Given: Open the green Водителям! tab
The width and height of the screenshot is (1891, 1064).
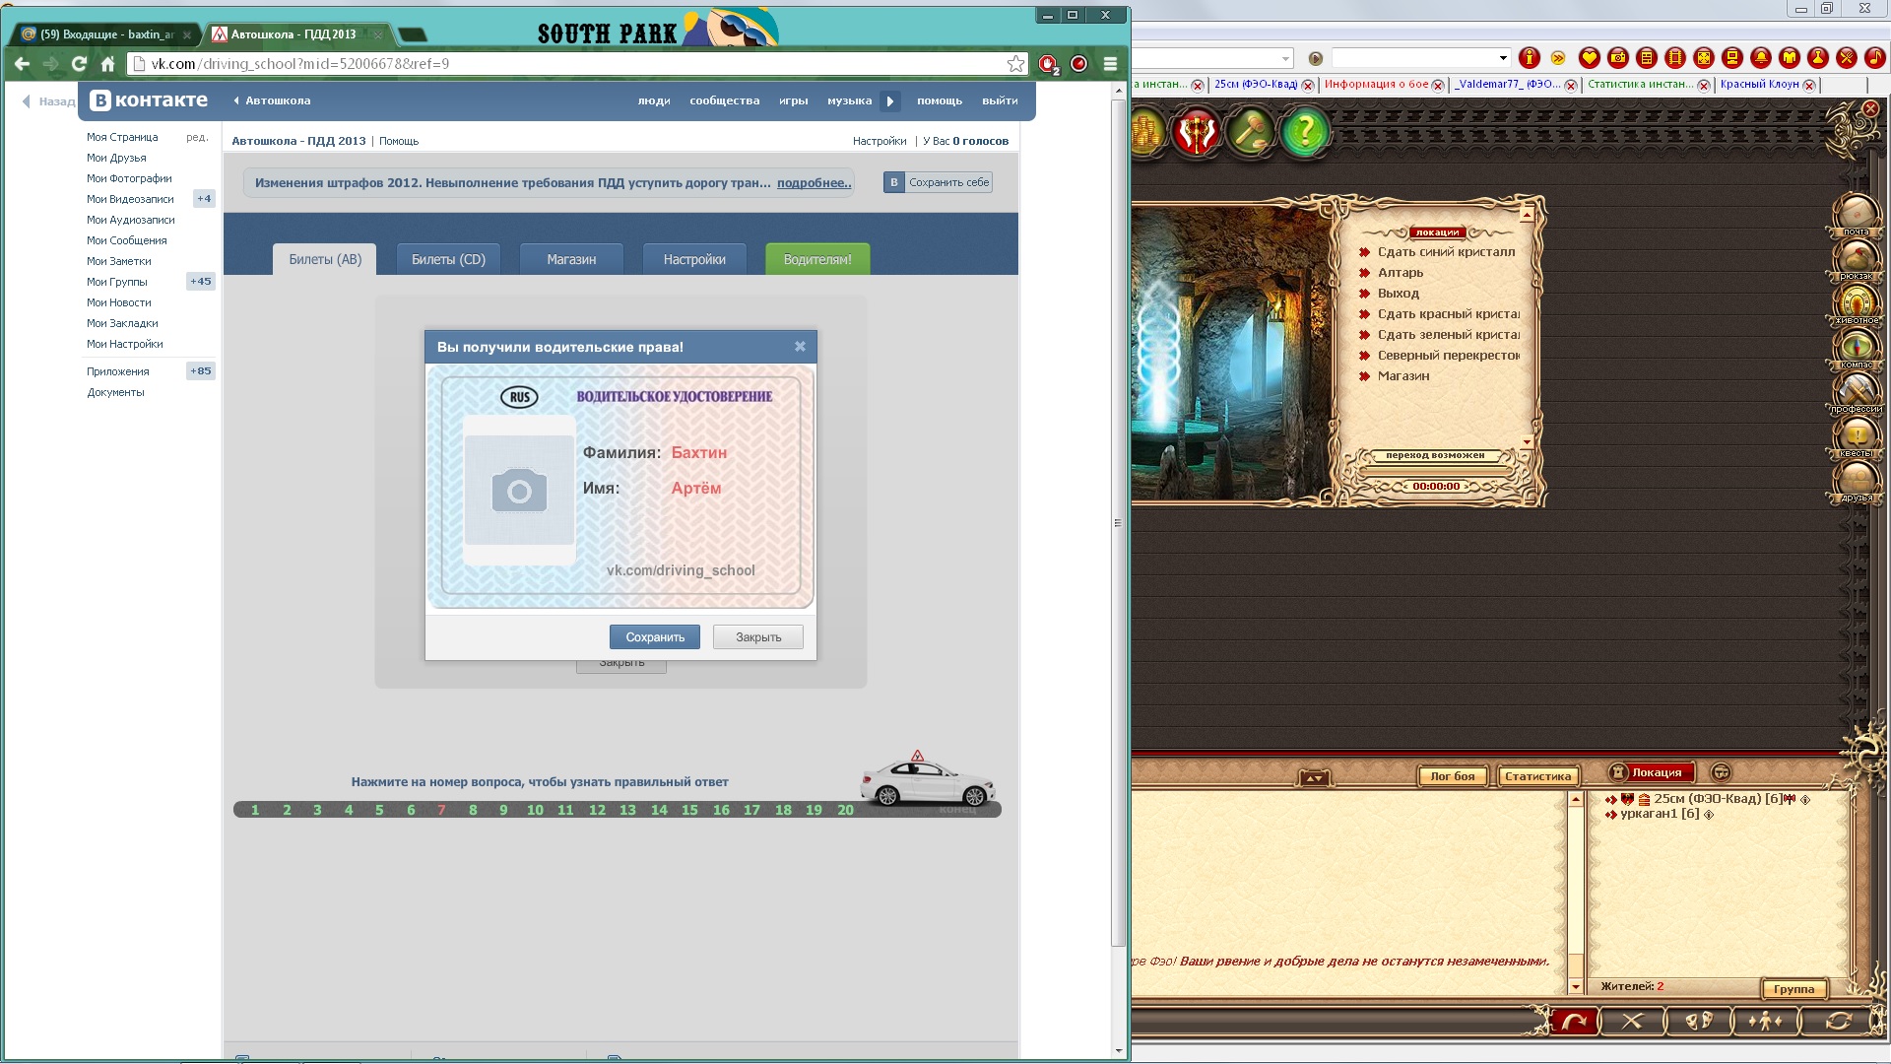Looking at the screenshot, I should pyautogui.click(x=817, y=259).
